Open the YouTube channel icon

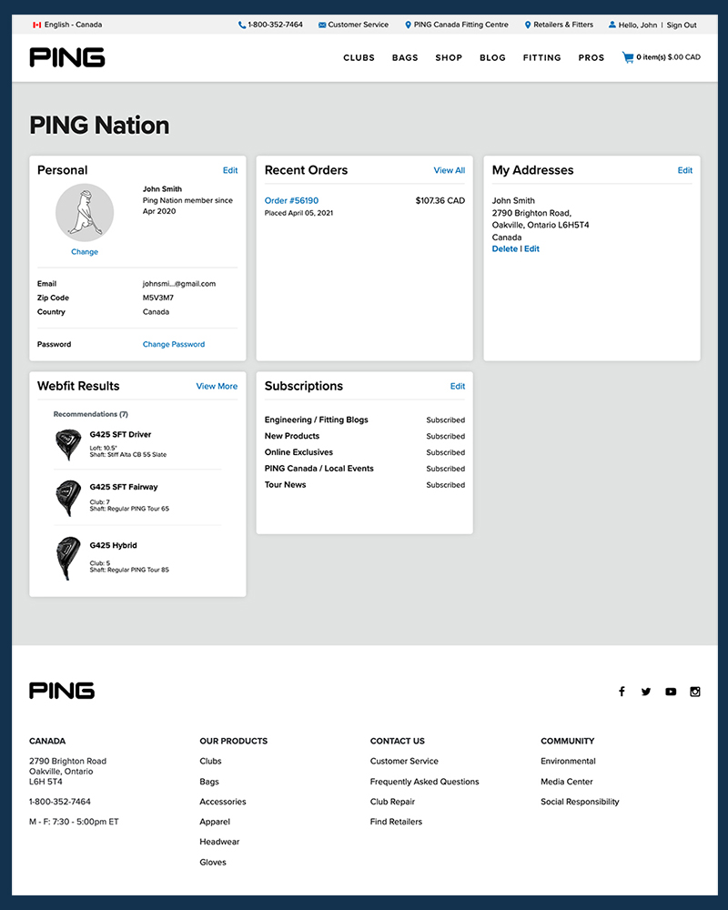click(x=671, y=692)
